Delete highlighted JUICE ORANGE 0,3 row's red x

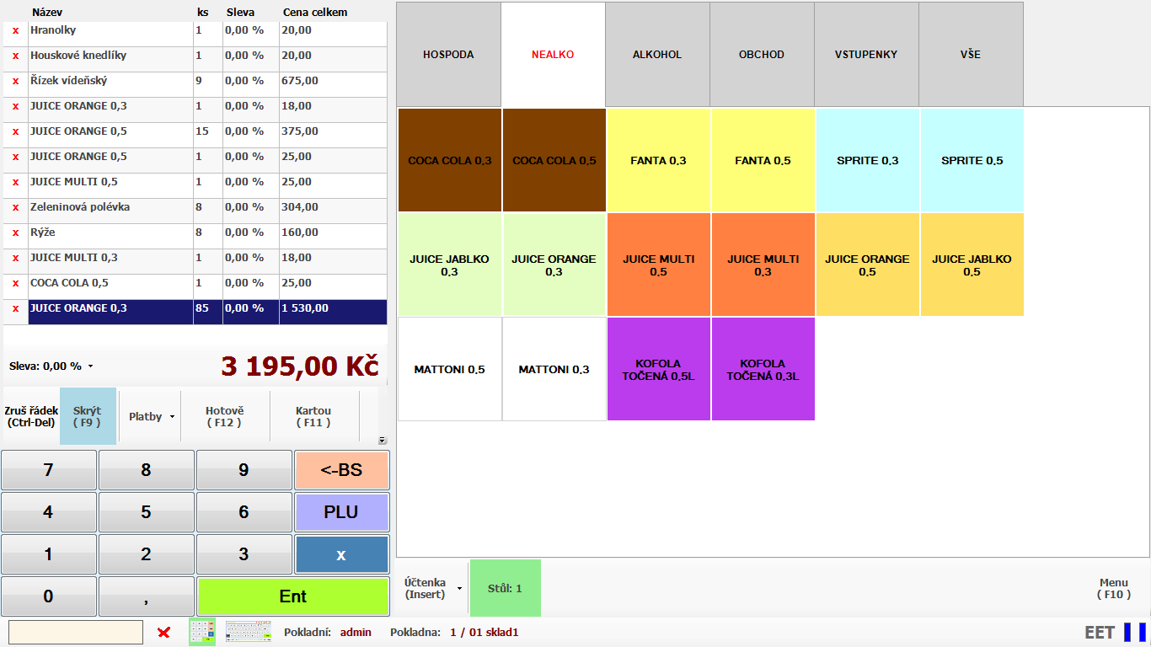tap(15, 309)
